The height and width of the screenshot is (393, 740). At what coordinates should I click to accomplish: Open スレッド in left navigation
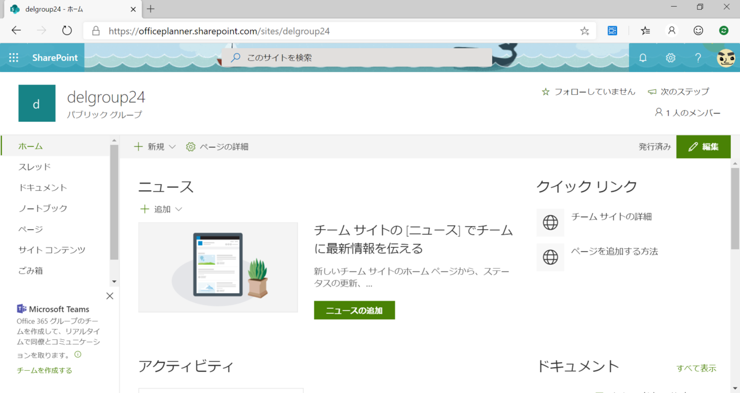[x=35, y=167]
